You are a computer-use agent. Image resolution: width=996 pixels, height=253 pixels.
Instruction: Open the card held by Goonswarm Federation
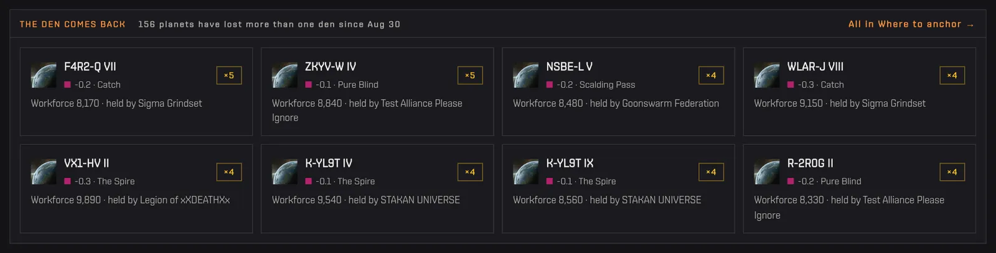click(618, 91)
